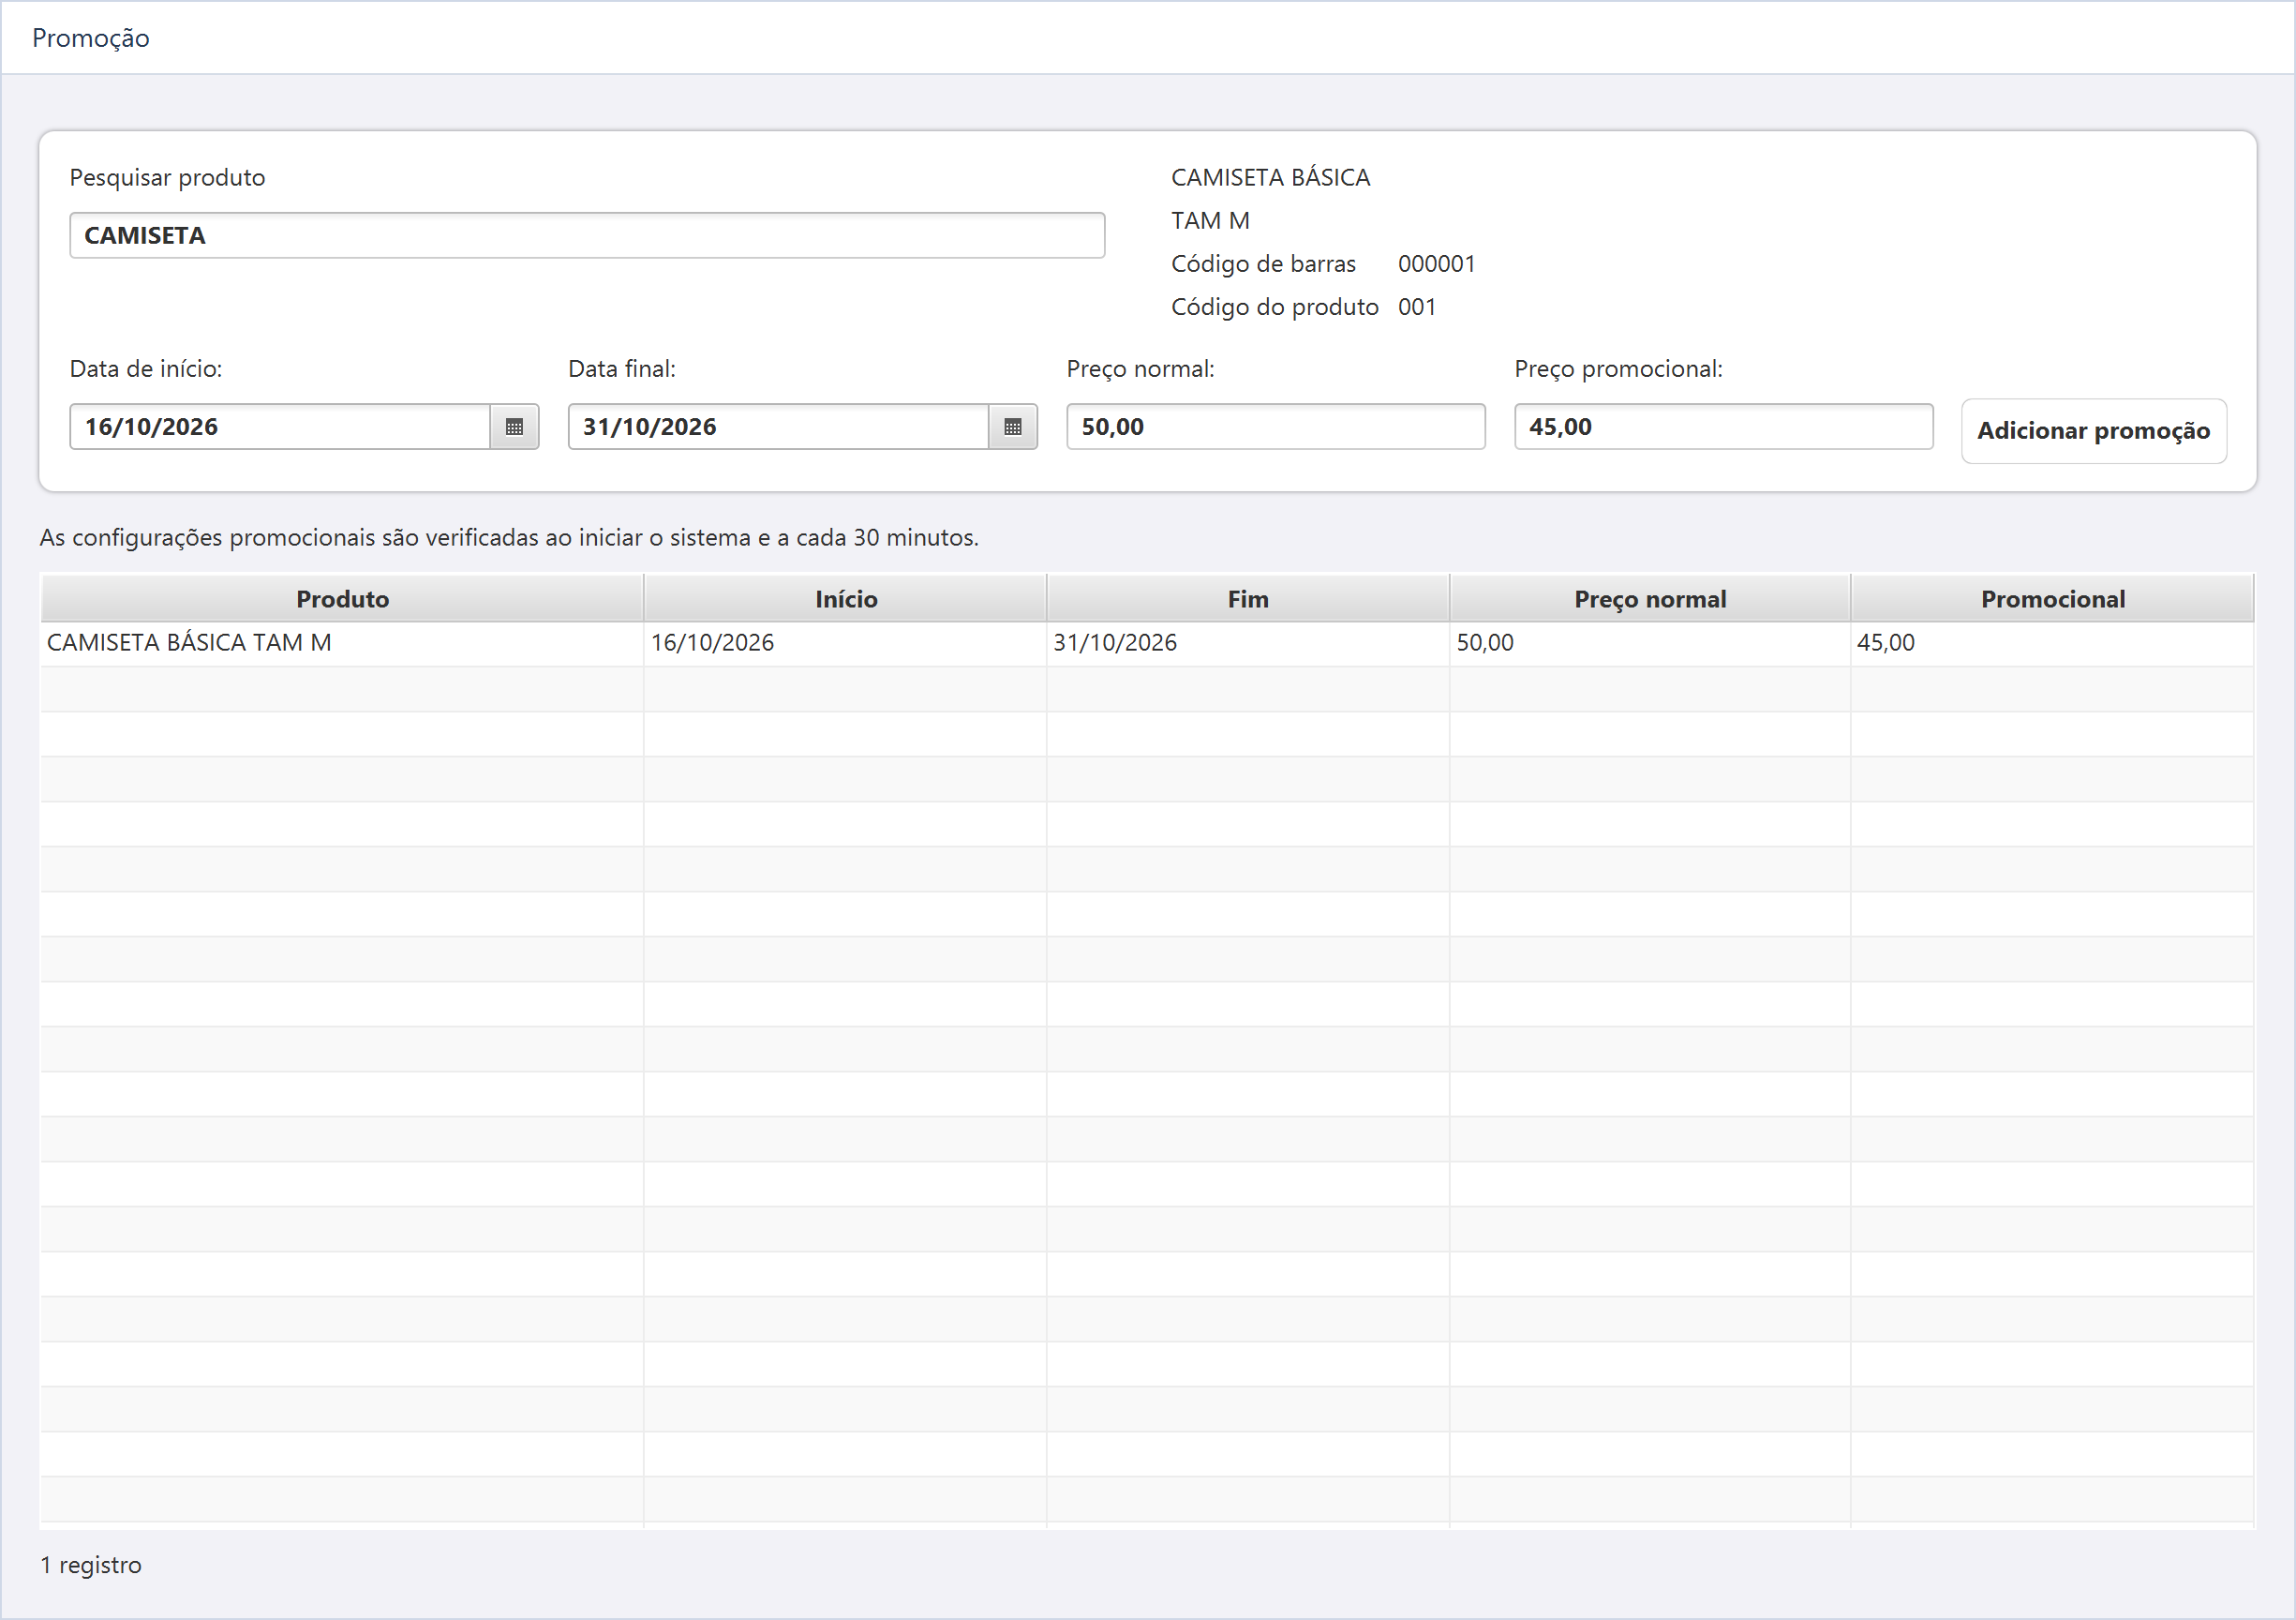Sort table by the Promocional column header

(x=2052, y=598)
